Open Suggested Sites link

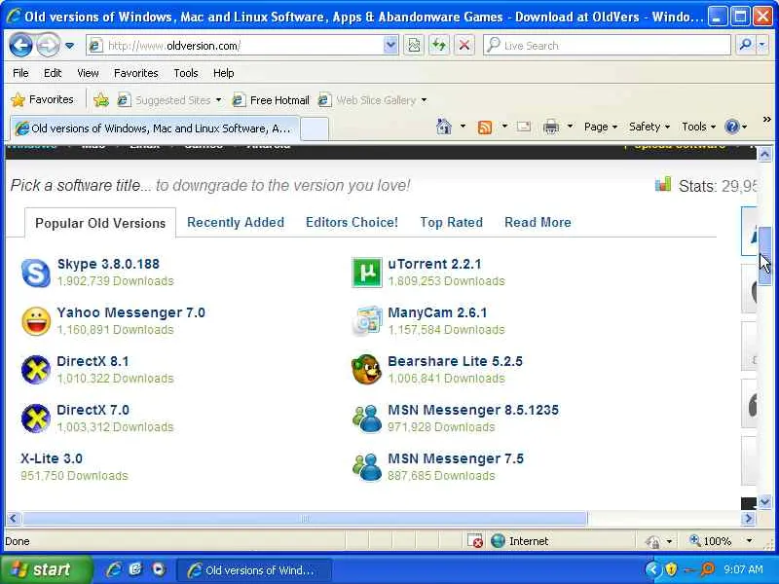pos(168,100)
